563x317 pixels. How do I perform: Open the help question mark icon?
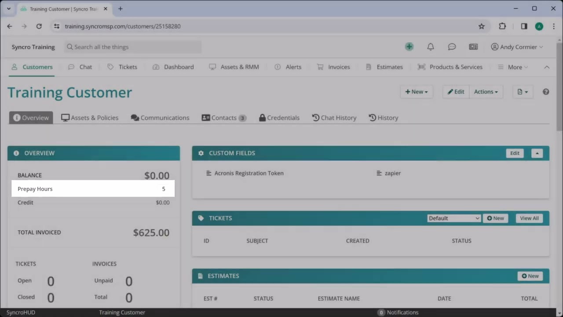click(x=546, y=92)
